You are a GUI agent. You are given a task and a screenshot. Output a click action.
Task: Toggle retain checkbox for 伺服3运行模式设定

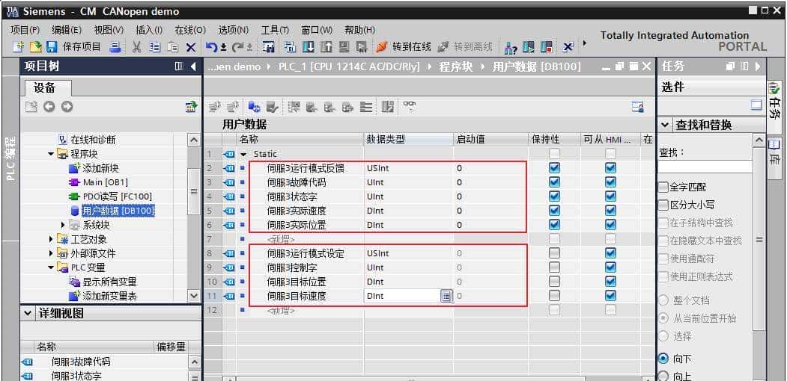pyautogui.click(x=554, y=253)
